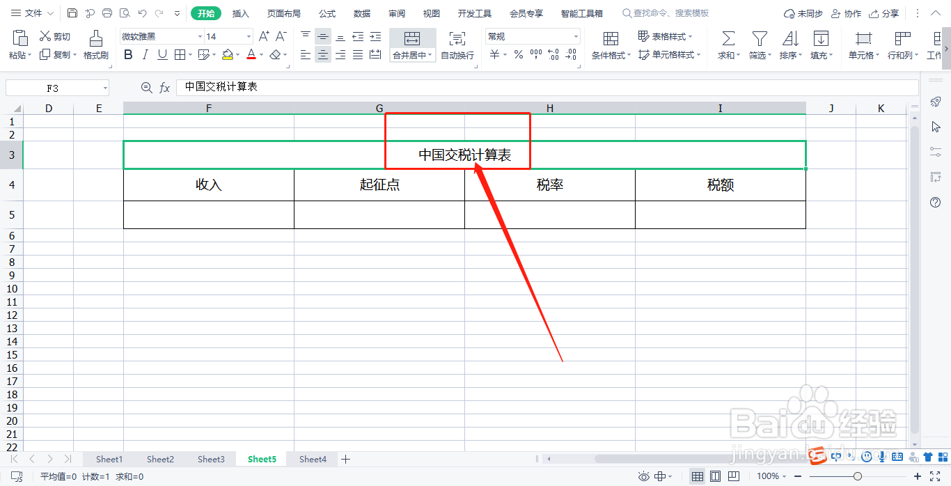Click the Save icon in quick access toolbar
Image resolution: width=951 pixels, height=486 pixels.
click(x=72, y=13)
